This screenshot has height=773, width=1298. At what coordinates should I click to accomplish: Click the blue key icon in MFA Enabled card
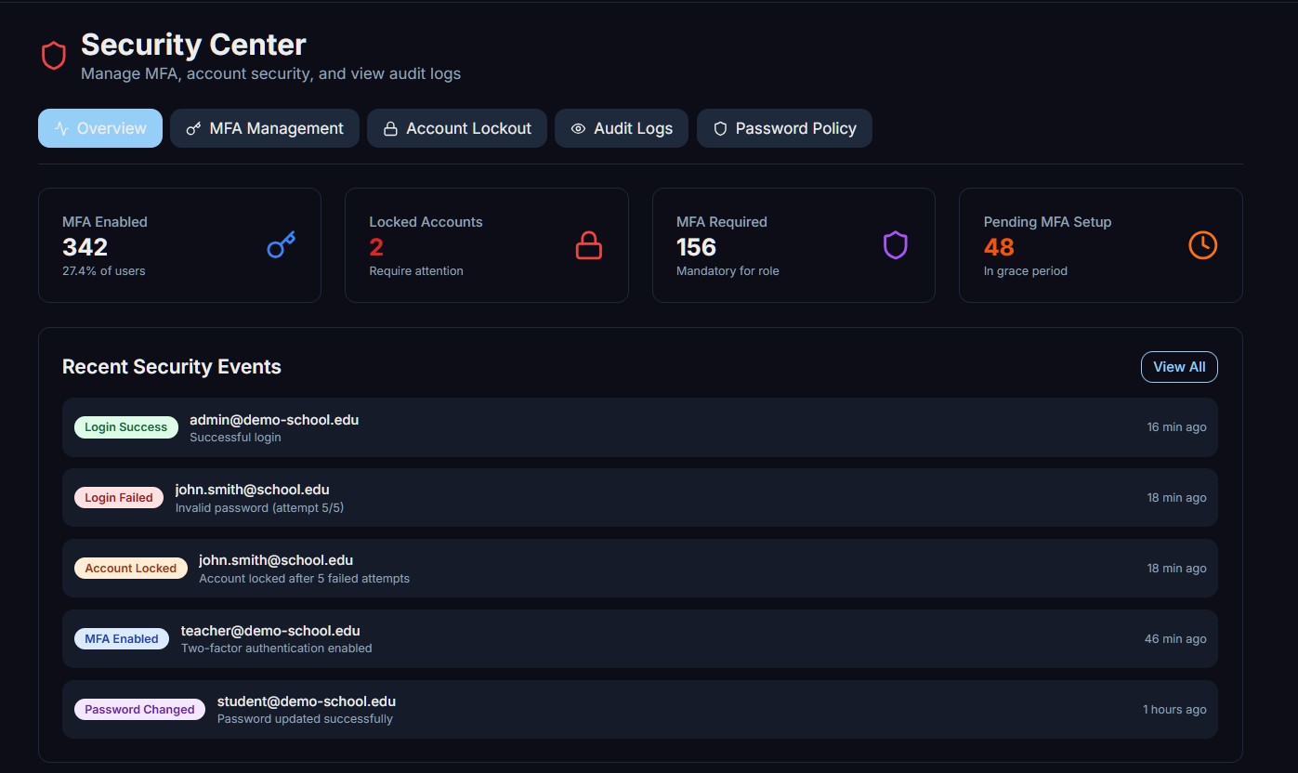[x=281, y=245]
